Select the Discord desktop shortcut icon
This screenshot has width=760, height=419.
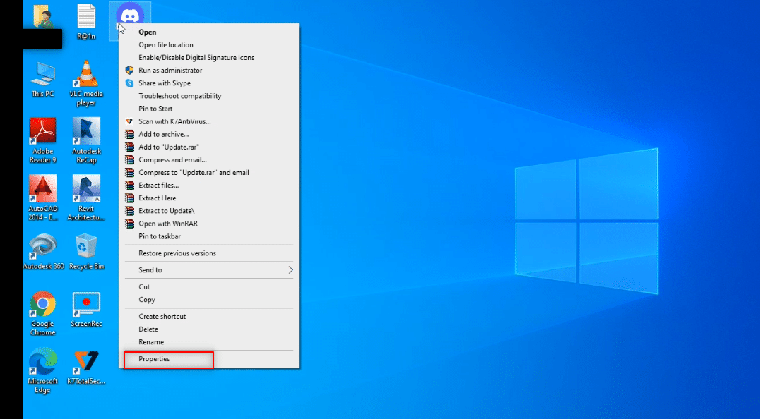[130, 13]
